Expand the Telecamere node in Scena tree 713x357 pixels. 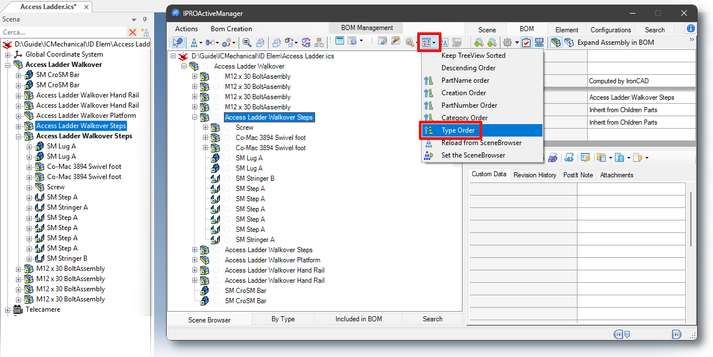(8, 310)
